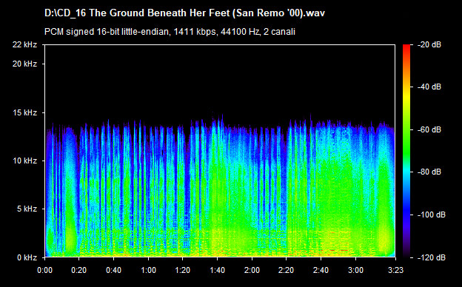Select the 1:40 time marker

coord(218,270)
